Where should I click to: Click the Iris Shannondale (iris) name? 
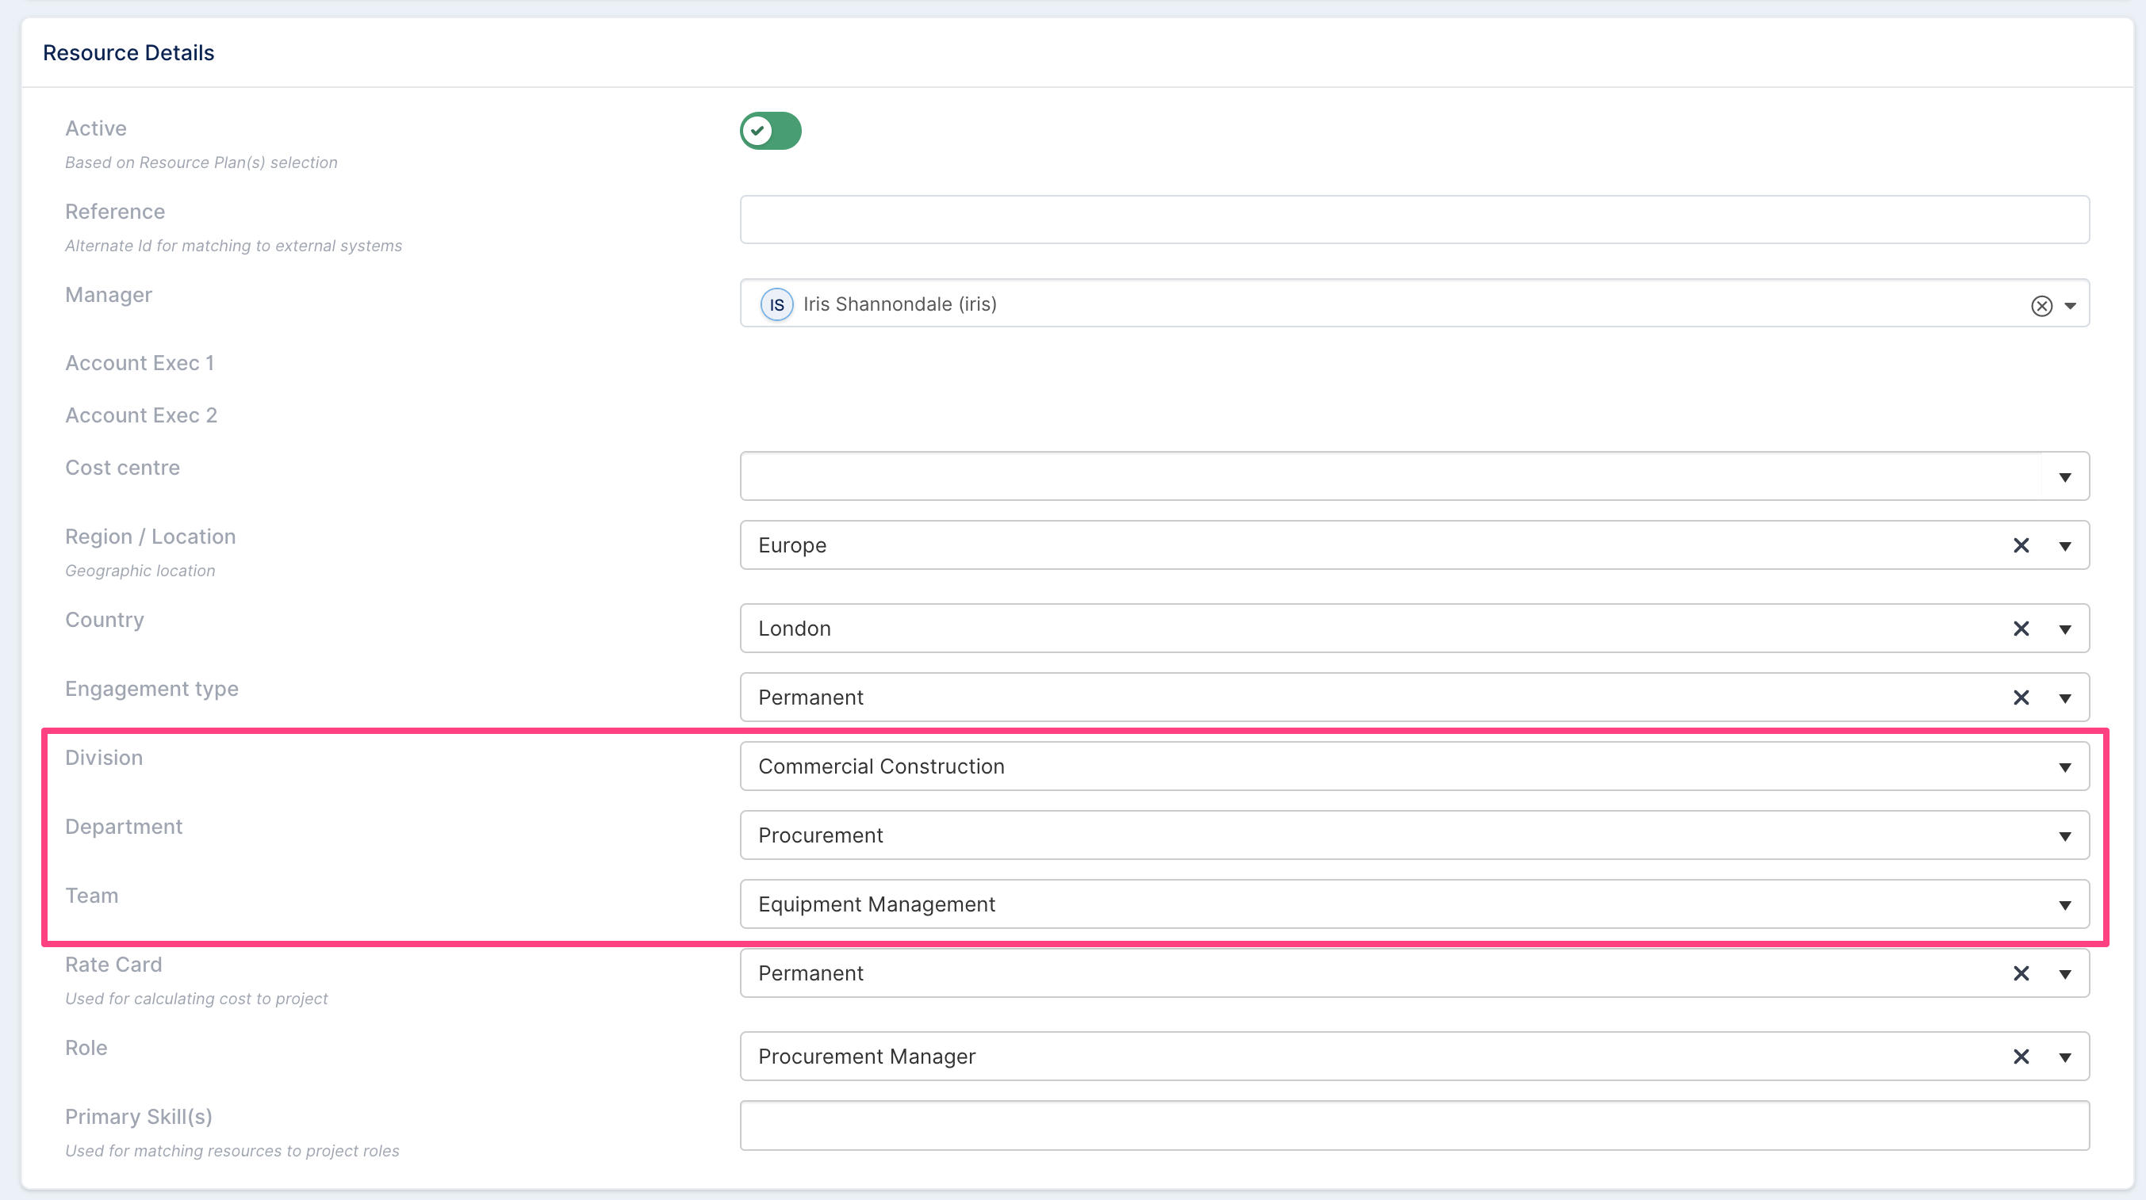pyautogui.click(x=900, y=304)
